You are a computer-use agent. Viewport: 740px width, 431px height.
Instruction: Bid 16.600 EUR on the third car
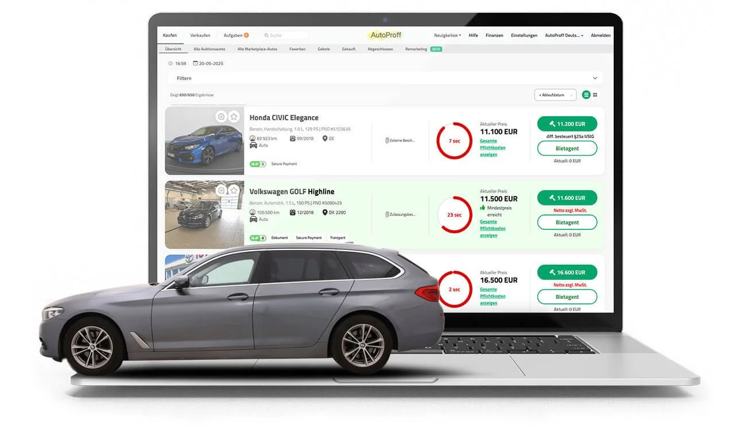click(x=567, y=272)
